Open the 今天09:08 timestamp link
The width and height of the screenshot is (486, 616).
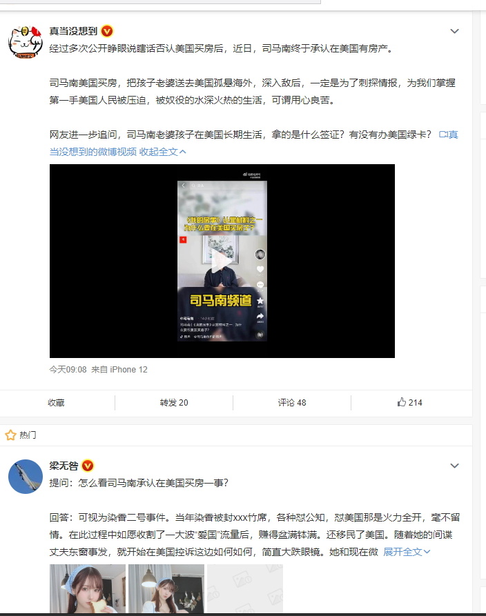pos(68,370)
